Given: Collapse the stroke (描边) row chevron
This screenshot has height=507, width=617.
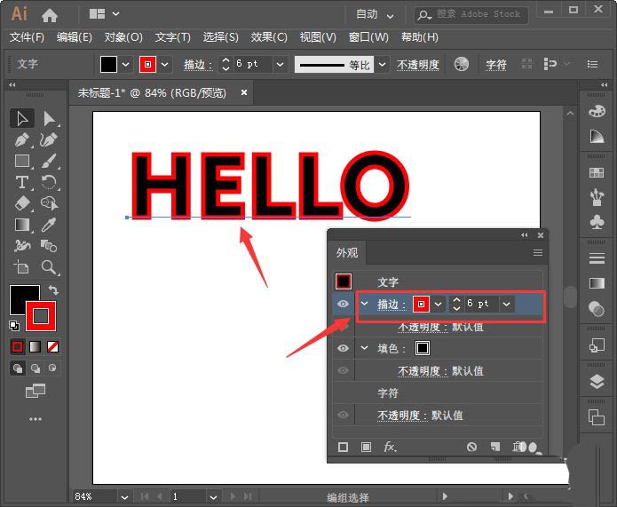Looking at the screenshot, I should pos(364,304).
